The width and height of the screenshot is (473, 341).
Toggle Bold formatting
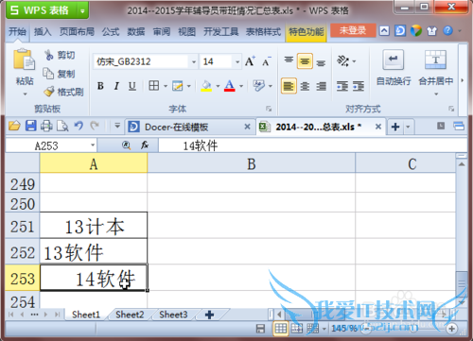(100, 86)
